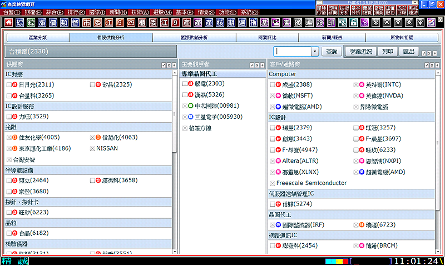Click the 營業近況 button

[360, 52]
